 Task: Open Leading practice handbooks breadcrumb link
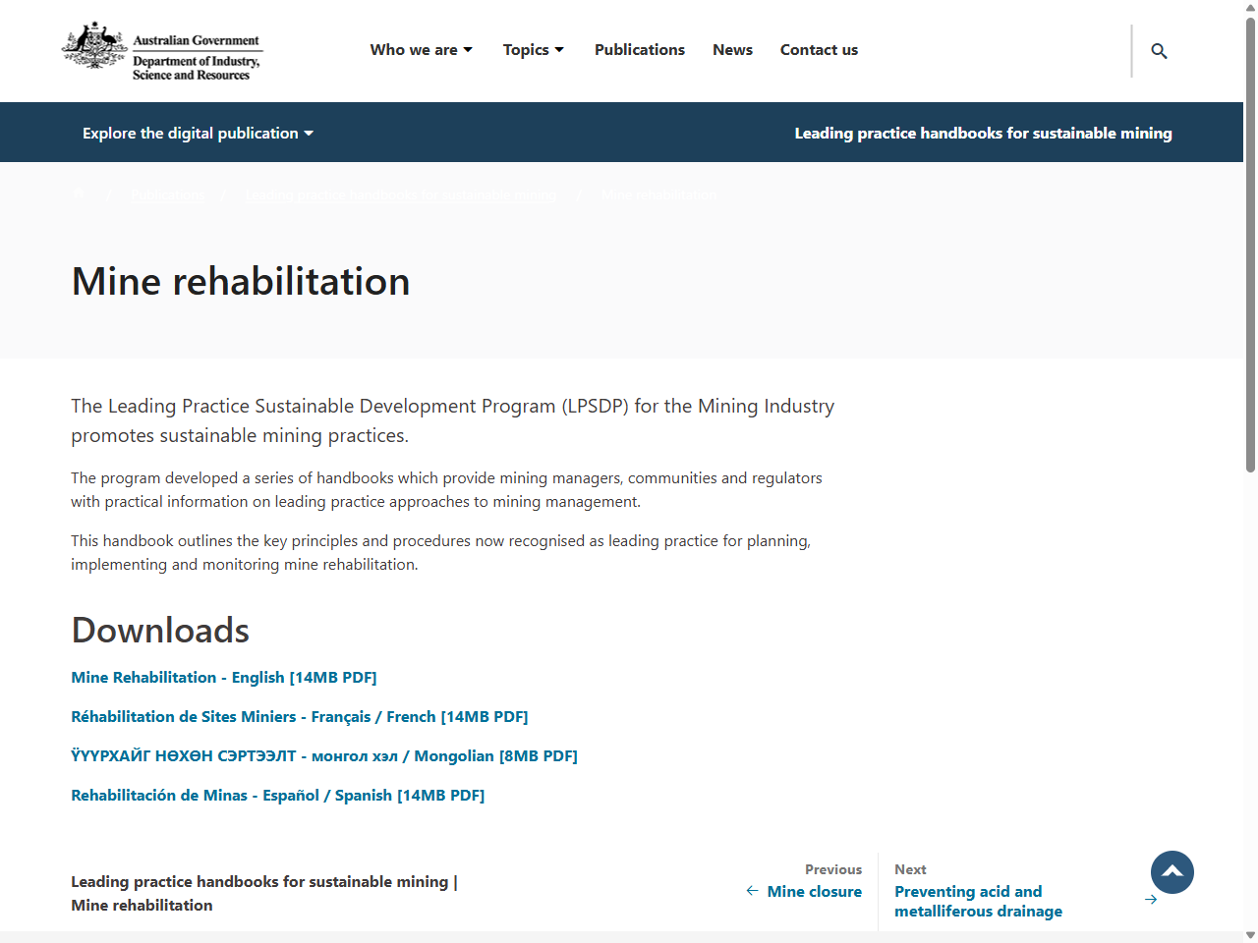coord(401,194)
